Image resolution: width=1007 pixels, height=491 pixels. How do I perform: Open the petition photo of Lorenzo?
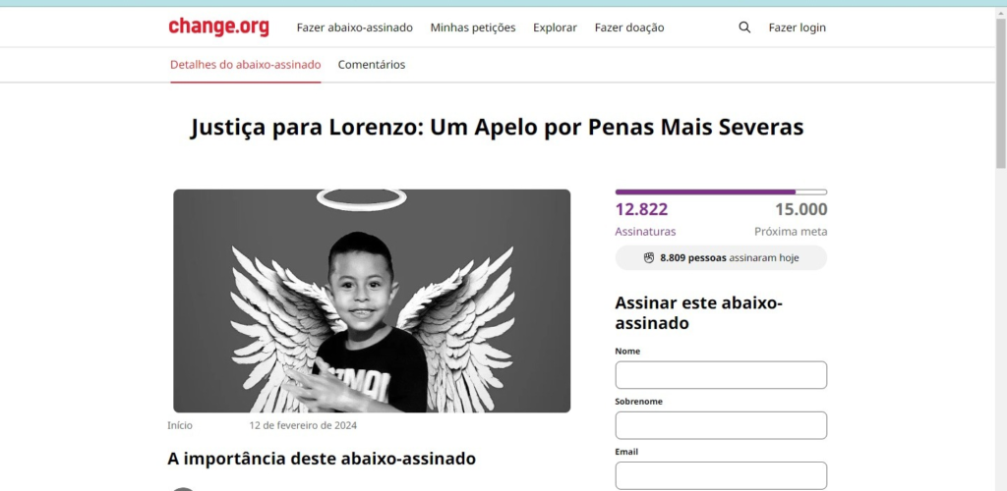[372, 300]
